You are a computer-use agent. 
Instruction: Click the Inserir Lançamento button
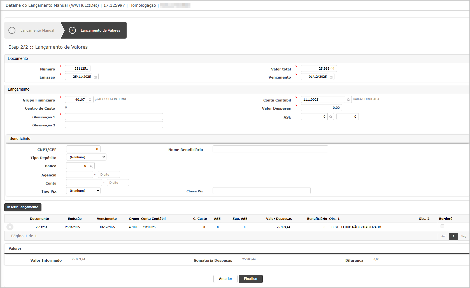[x=23, y=207]
